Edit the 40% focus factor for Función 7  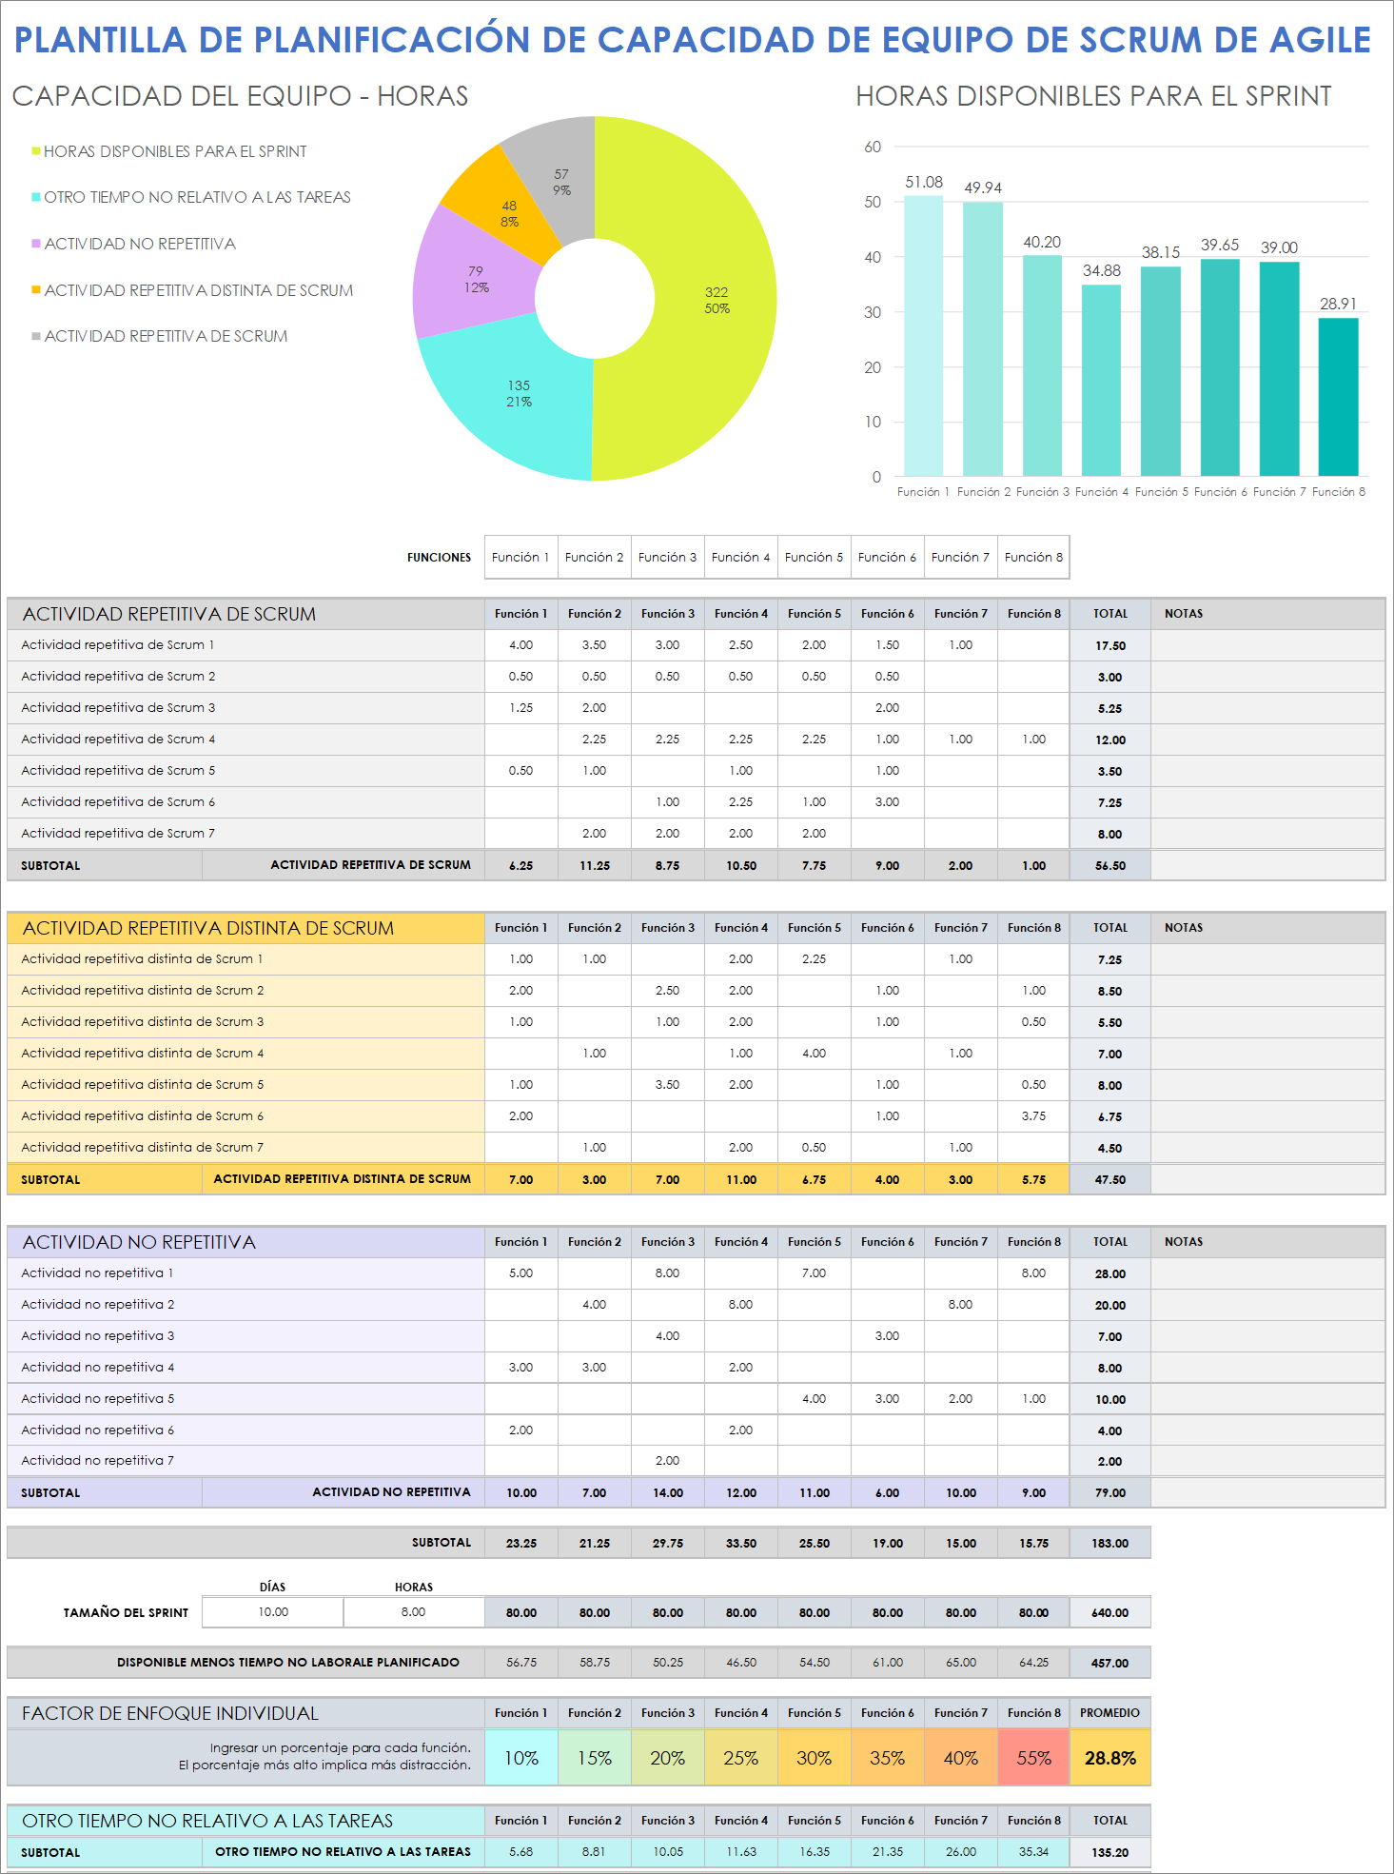click(x=960, y=1758)
